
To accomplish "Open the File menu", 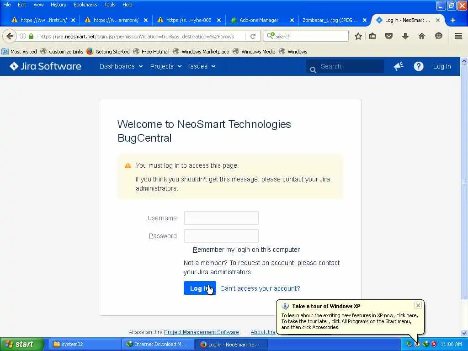I will click(x=7, y=5).
